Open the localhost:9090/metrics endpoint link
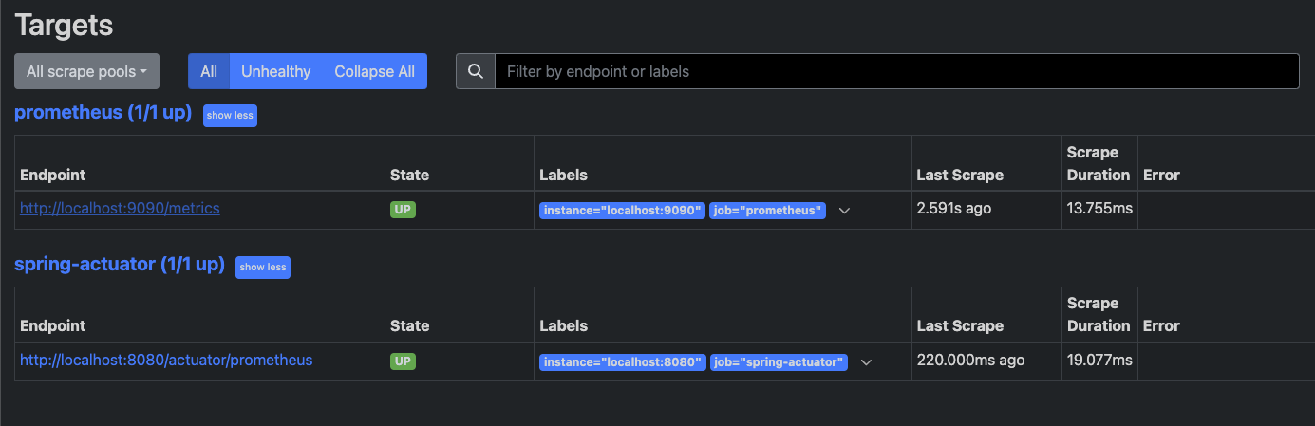1315x426 pixels. [x=120, y=208]
